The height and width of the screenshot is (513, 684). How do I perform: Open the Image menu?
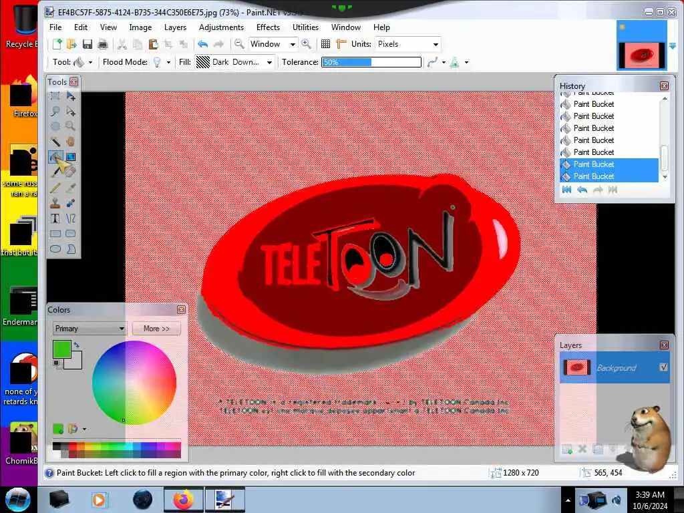click(x=140, y=27)
